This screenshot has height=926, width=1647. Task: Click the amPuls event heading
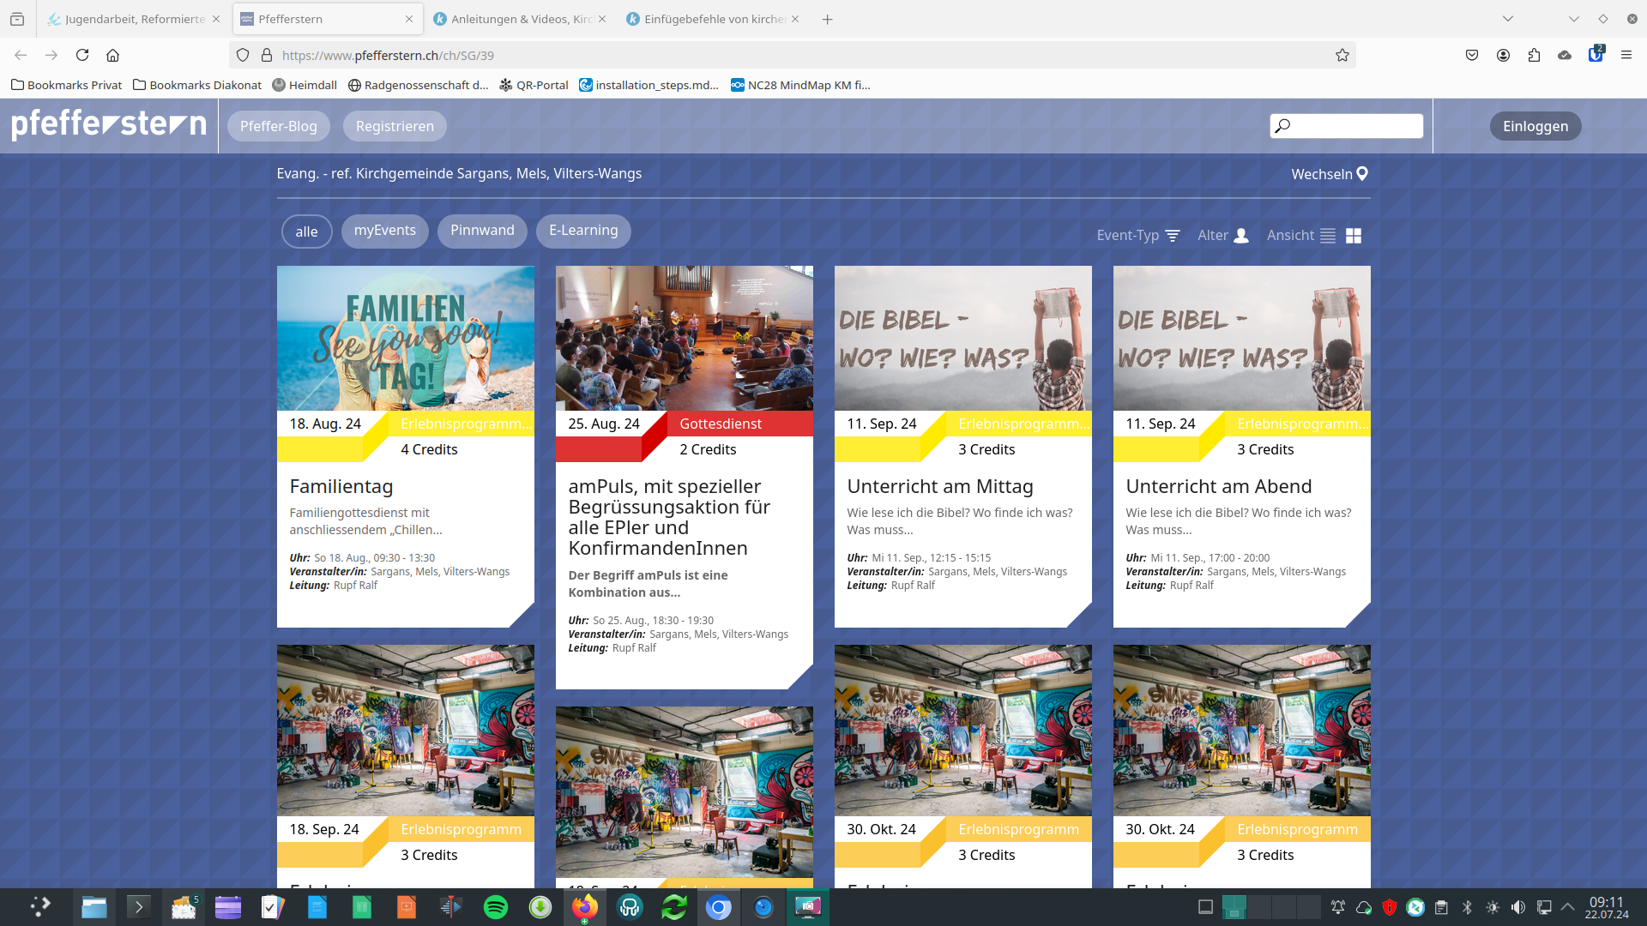pos(669,517)
